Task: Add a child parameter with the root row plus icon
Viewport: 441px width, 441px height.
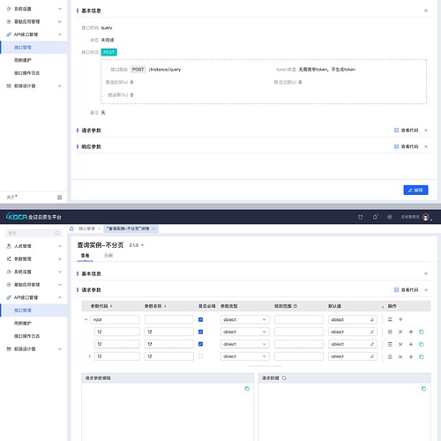Action: 400,319
